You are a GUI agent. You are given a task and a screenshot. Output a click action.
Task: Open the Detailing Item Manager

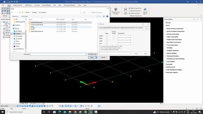116,11
